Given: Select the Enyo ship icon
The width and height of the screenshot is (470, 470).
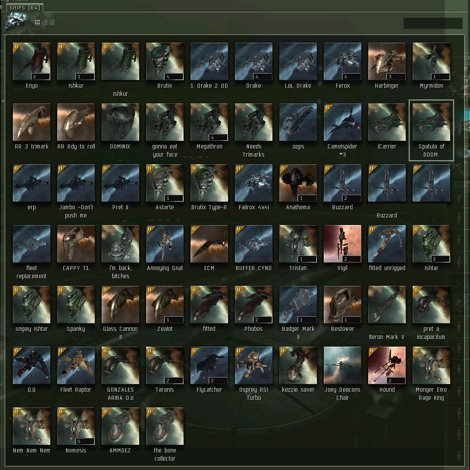Looking at the screenshot, I should click(32, 61).
